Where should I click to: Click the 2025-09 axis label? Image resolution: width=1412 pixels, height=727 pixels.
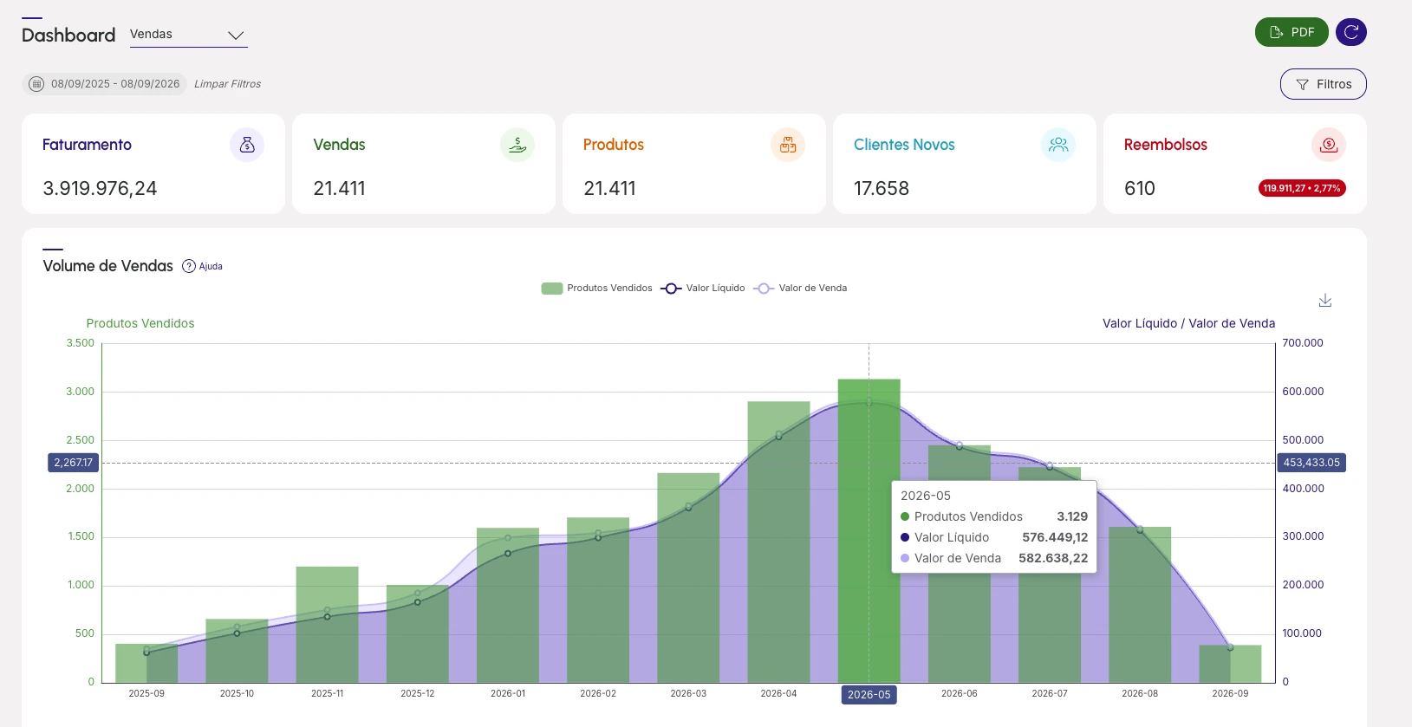[x=146, y=694]
